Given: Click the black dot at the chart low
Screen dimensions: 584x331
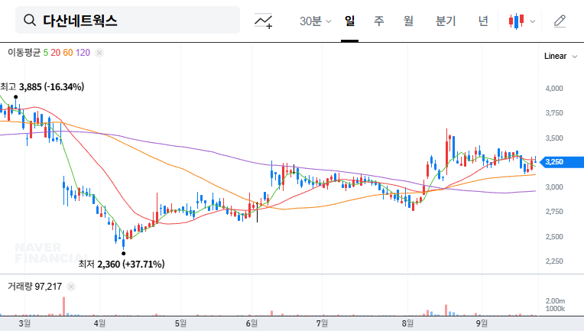Looking at the screenshot, I should click(124, 254).
